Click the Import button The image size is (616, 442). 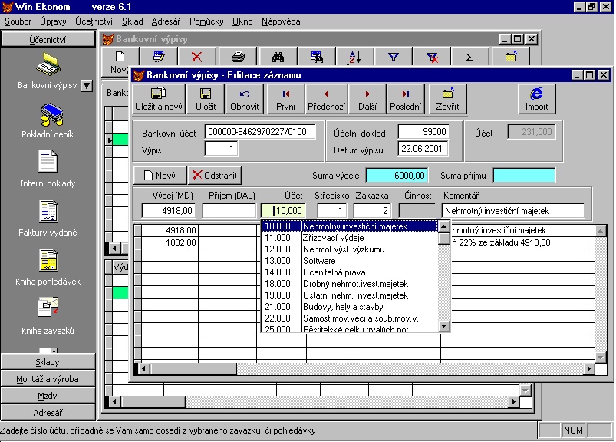pyautogui.click(x=536, y=99)
